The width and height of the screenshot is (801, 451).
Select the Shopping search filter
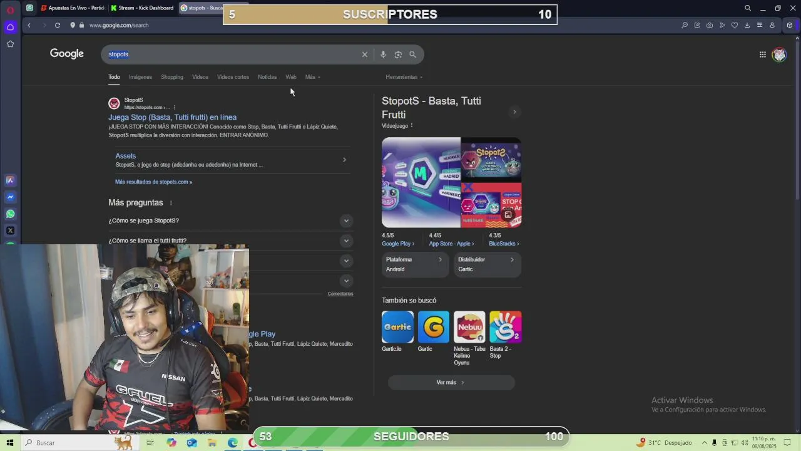pos(172,77)
